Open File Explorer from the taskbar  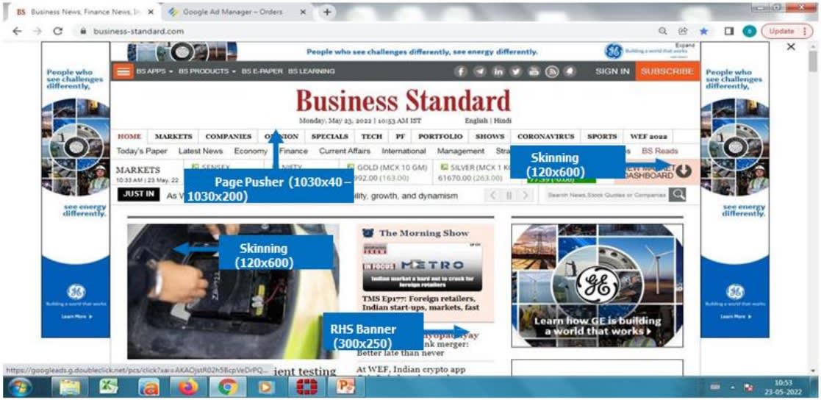[x=70, y=387]
